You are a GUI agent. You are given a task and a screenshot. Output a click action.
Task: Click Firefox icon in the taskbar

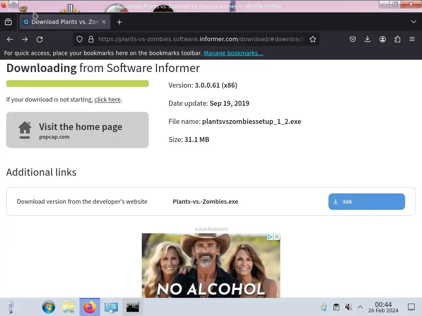[x=89, y=307]
